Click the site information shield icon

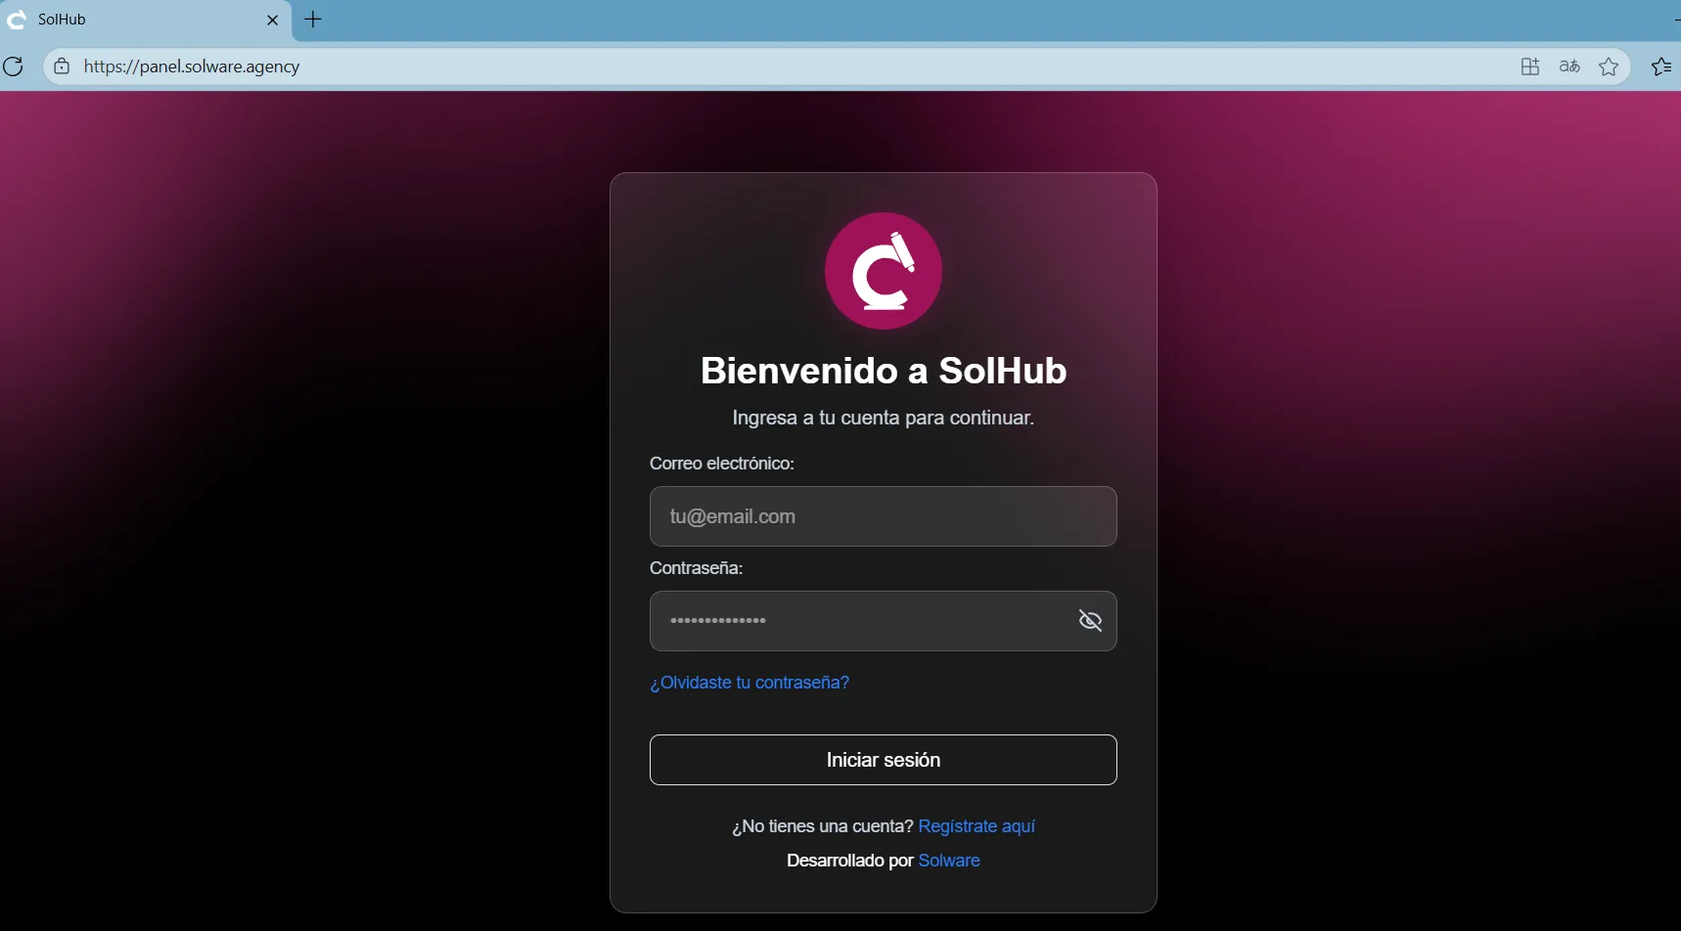61,66
